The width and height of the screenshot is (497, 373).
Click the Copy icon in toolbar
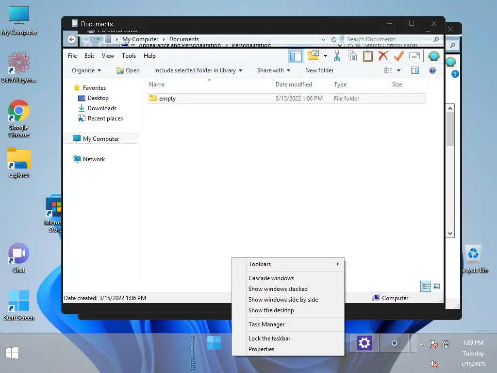coord(352,56)
